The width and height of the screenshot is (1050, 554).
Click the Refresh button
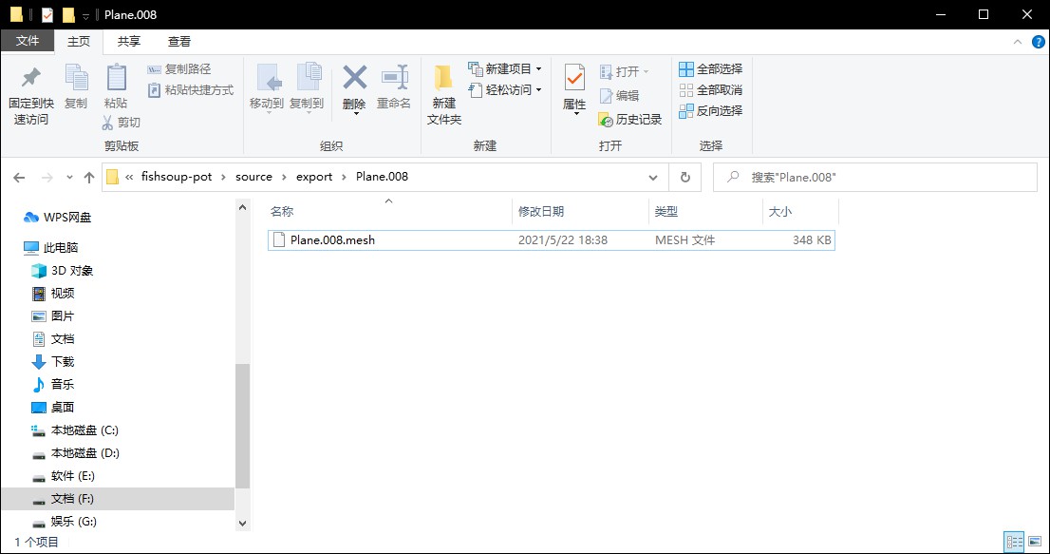pos(685,178)
